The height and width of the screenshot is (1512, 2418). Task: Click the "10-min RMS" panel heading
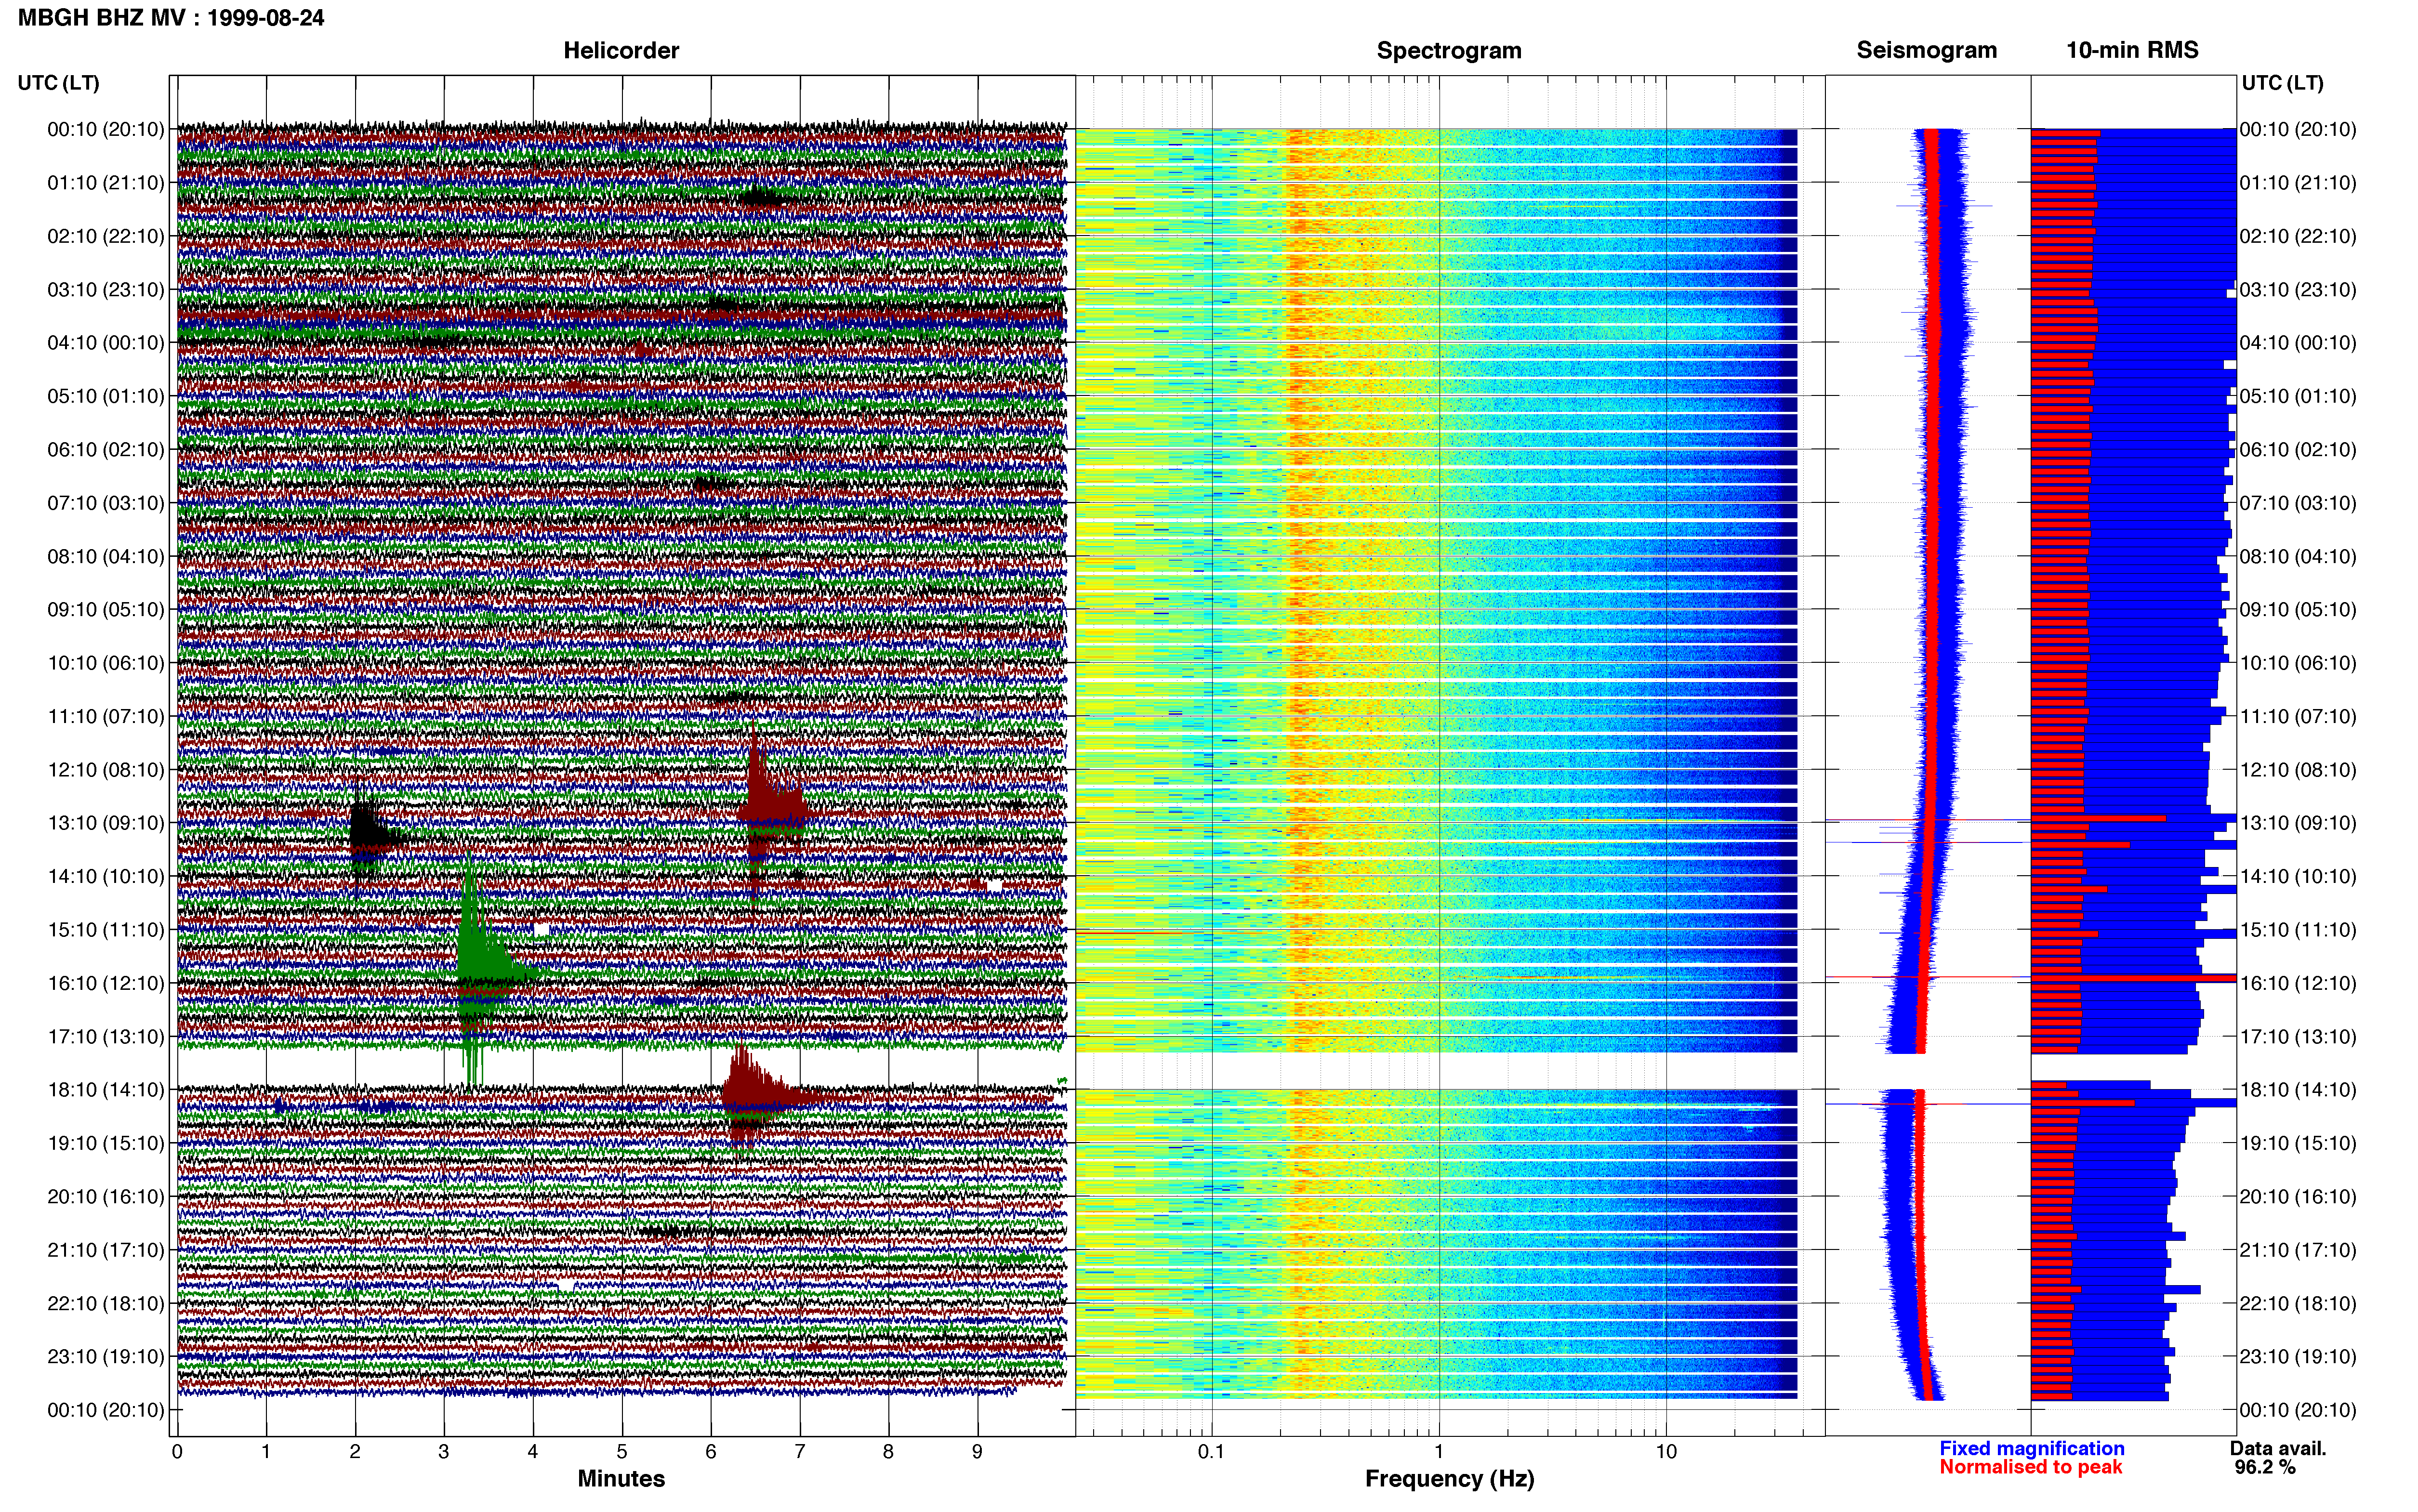tap(2132, 50)
